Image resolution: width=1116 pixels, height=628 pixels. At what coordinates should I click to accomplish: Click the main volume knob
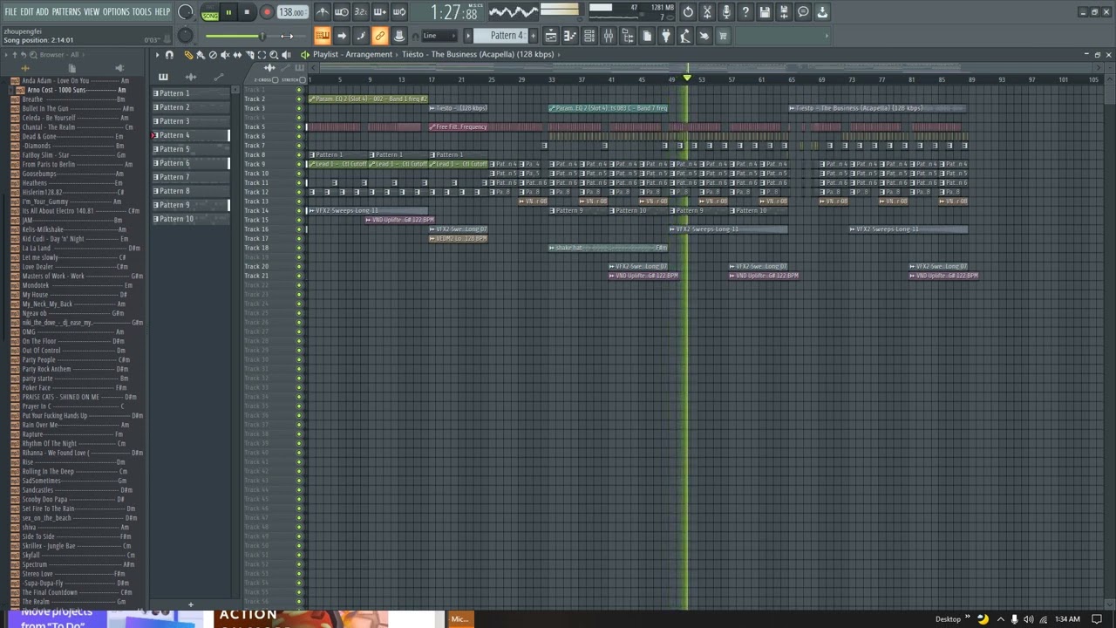185,12
